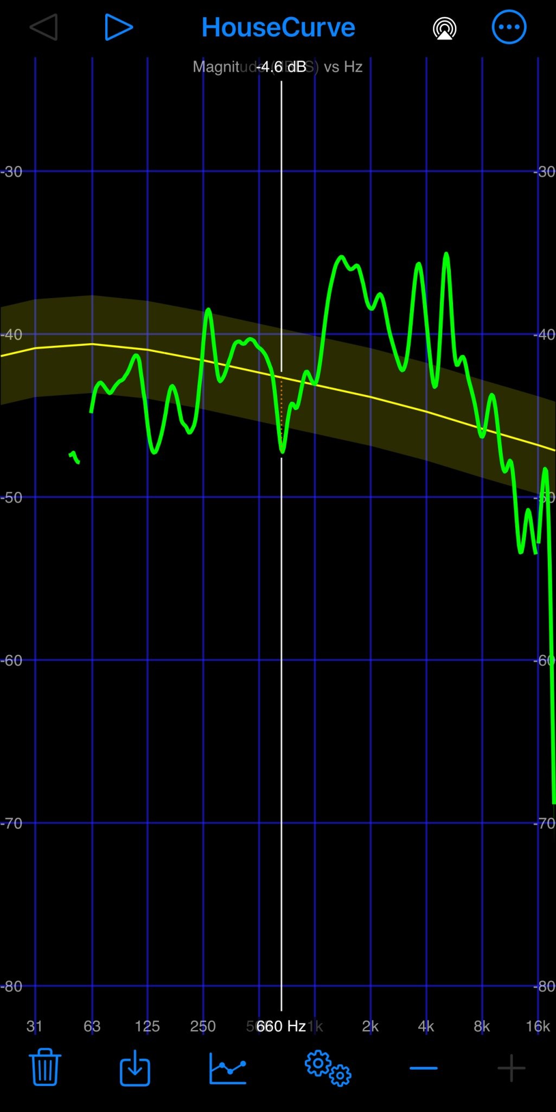Tap the 8k frequency axis label
The image size is (556, 1112).
[482, 1026]
